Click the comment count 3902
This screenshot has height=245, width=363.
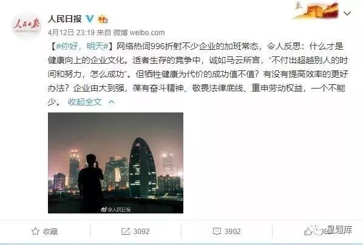(x=232, y=231)
